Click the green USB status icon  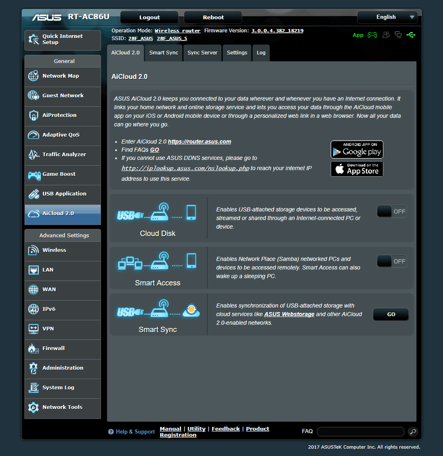coord(411,35)
